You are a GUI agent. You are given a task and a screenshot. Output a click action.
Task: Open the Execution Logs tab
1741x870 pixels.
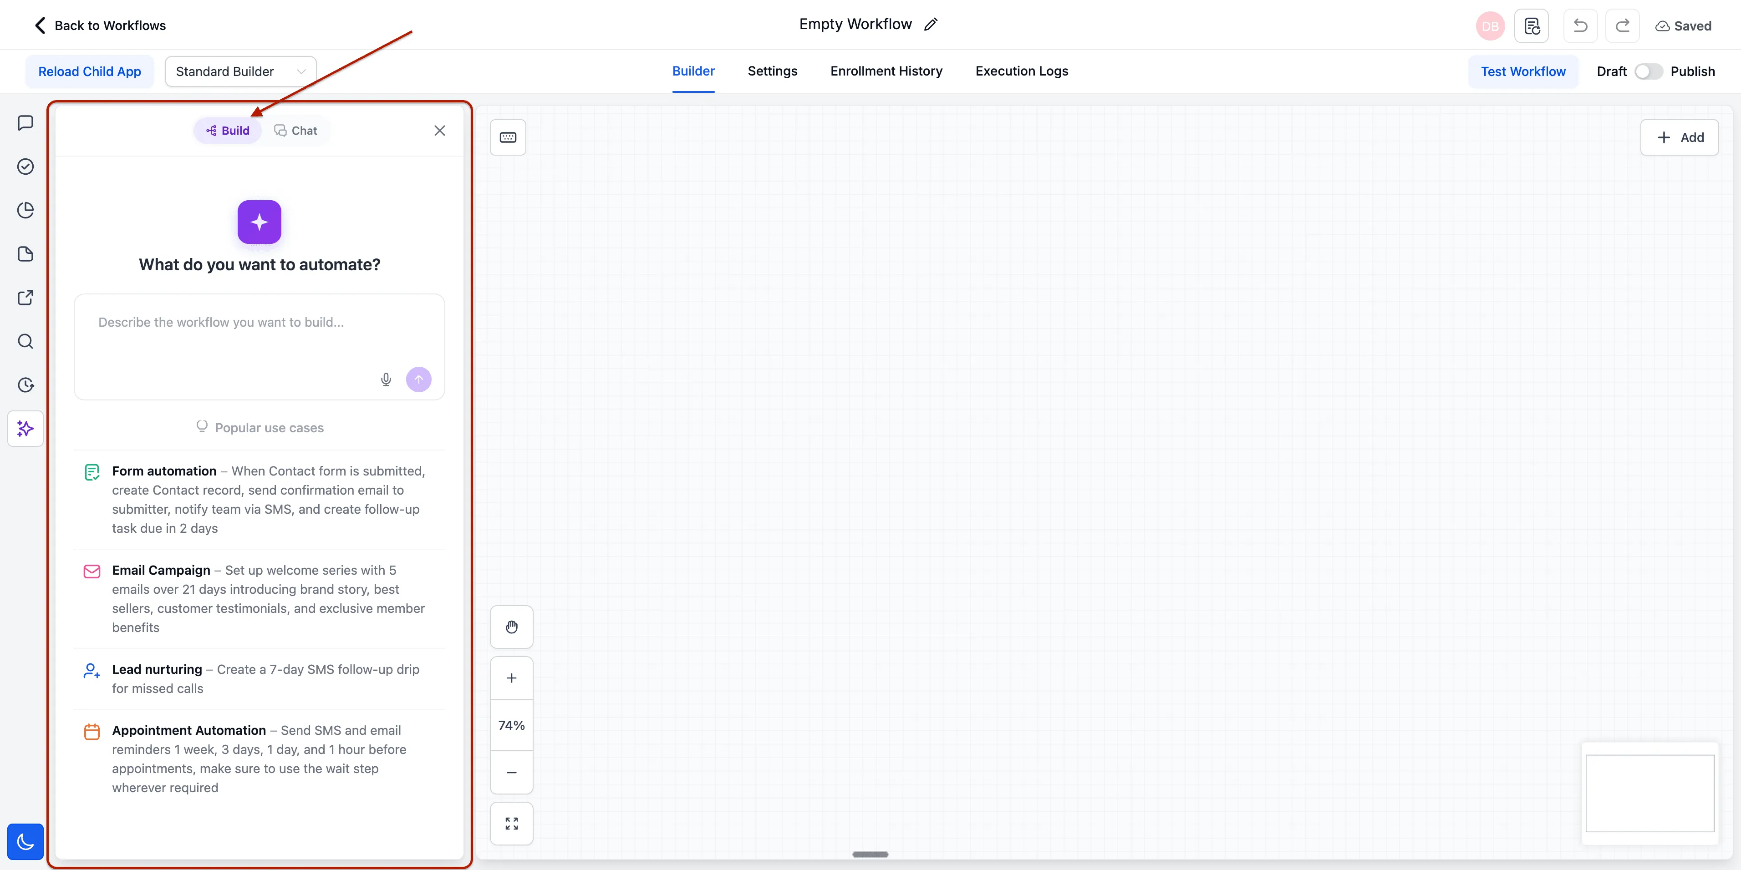point(1021,71)
